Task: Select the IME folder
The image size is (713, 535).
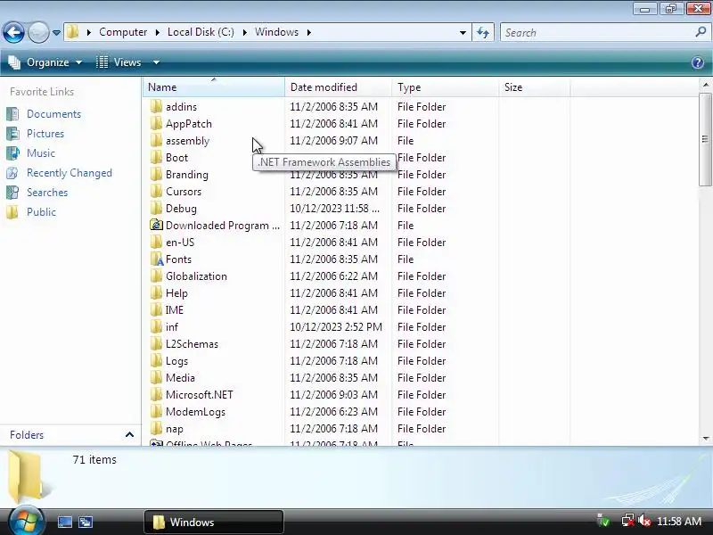Action: (174, 309)
